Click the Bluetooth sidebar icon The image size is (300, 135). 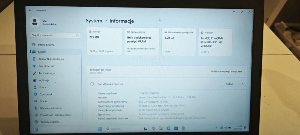pyautogui.click(x=34, y=59)
